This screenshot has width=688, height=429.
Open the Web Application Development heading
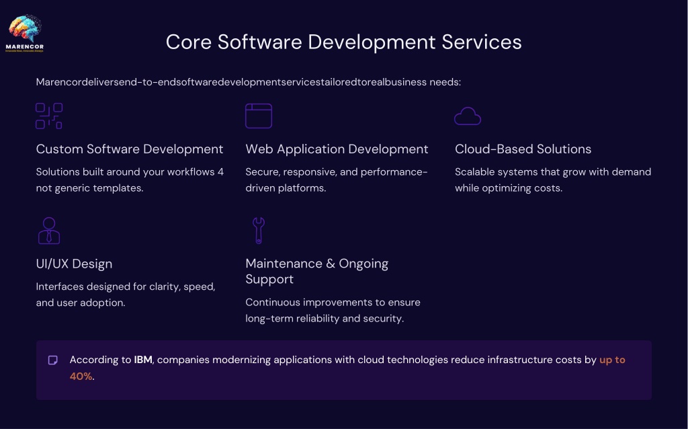coord(337,149)
